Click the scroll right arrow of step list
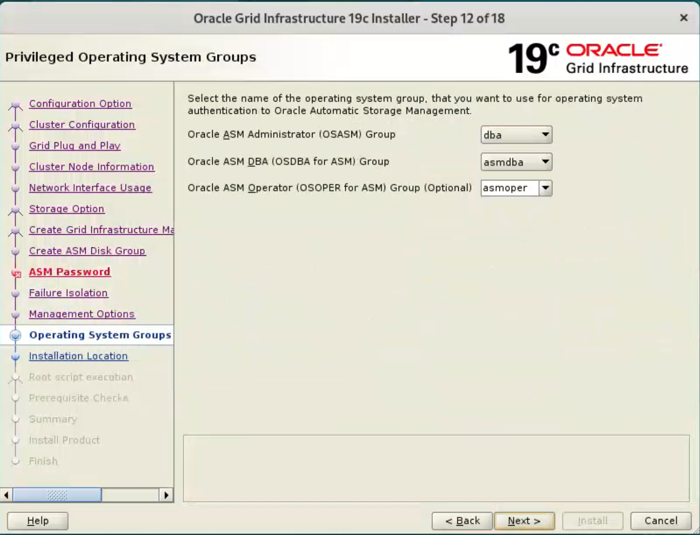Screen dimensions: 700x535 coord(166,495)
